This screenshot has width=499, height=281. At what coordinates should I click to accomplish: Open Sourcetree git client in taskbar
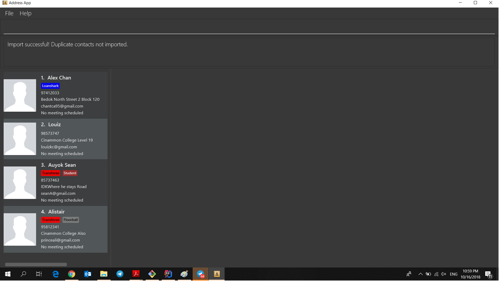click(x=152, y=274)
